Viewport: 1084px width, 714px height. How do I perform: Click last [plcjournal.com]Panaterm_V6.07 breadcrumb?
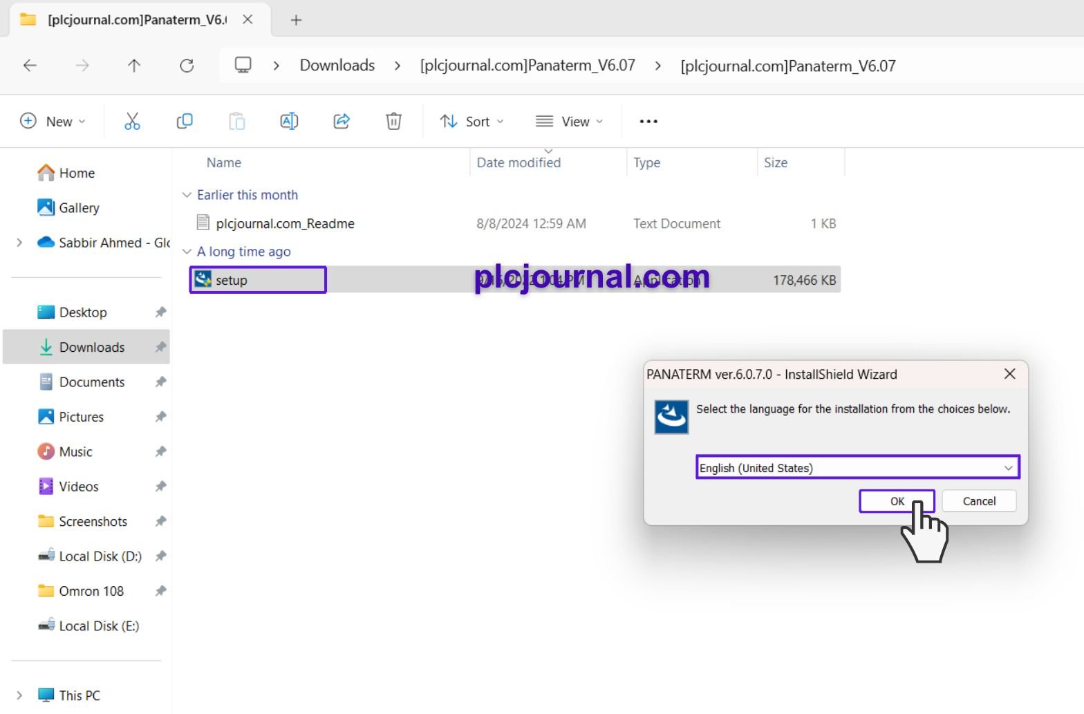788,66
